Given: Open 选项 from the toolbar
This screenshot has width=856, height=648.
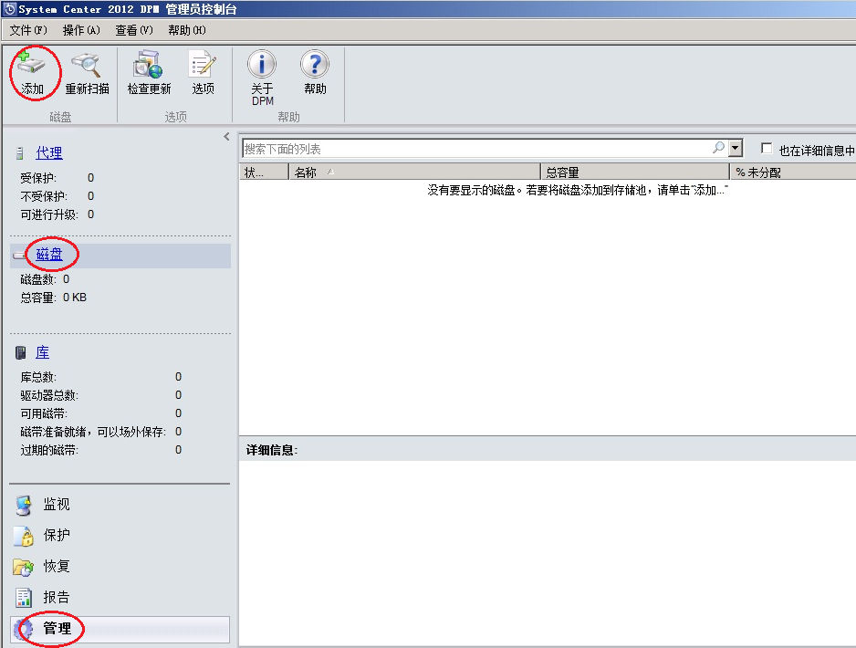Looking at the screenshot, I should [203, 73].
